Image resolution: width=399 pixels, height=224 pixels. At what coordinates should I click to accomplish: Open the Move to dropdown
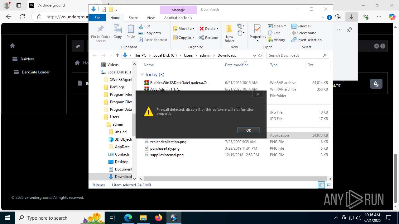(184, 29)
